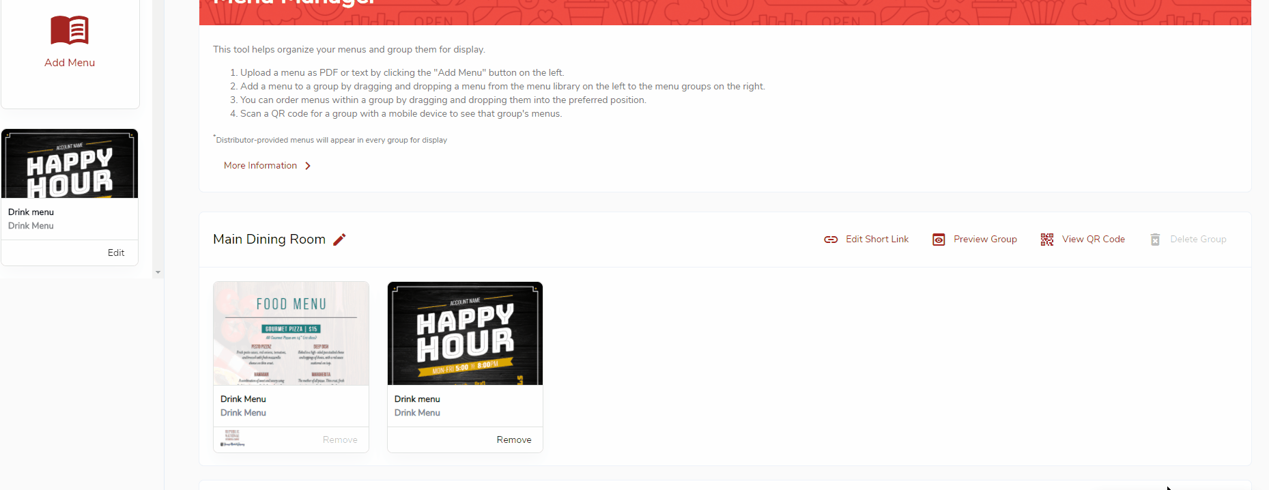Expand More Information using the chevron arrow

click(308, 166)
